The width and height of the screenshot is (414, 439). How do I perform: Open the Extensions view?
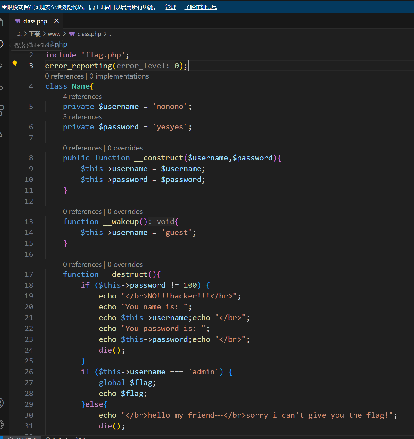click(x=1, y=110)
